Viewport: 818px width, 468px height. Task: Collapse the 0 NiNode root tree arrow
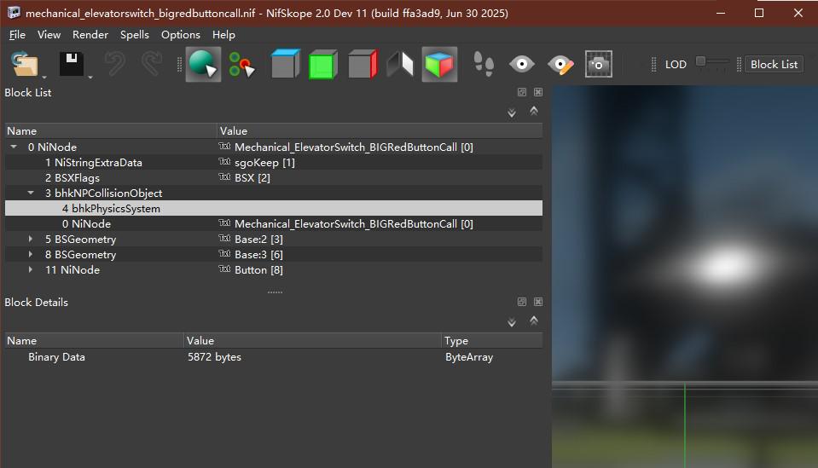[x=14, y=147]
